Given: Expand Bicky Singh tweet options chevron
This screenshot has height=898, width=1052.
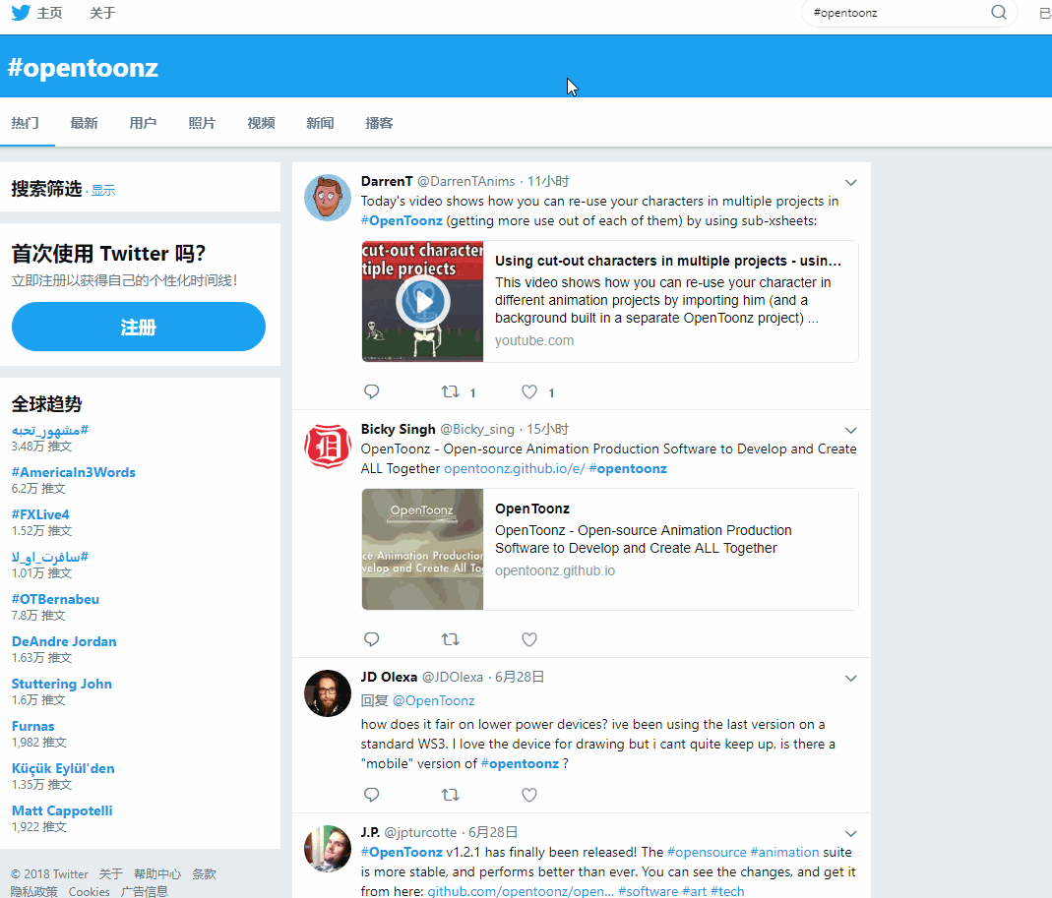Looking at the screenshot, I should tap(850, 430).
